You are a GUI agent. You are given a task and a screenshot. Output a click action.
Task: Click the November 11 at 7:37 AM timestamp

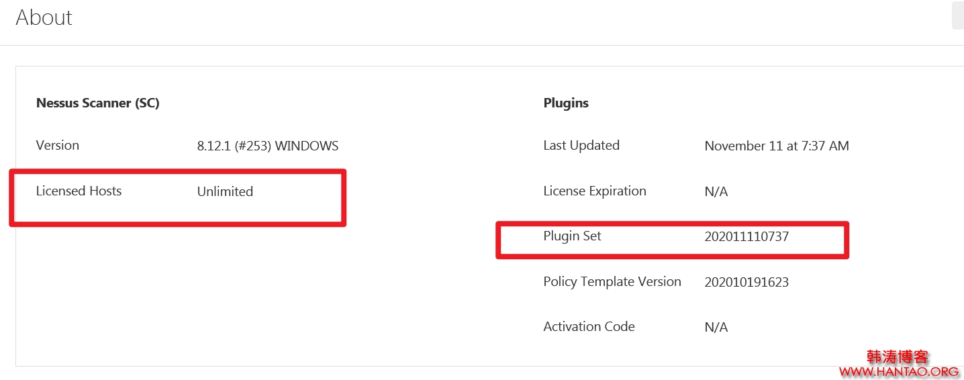coord(777,146)
